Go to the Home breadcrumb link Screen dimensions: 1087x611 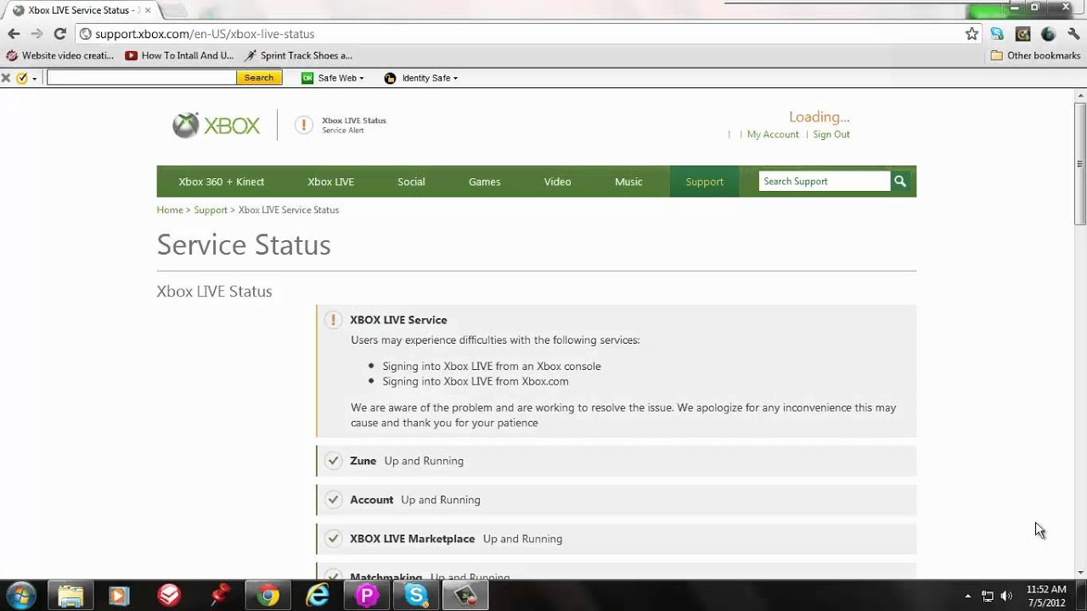pyautogui.click(x=170, y=210)
